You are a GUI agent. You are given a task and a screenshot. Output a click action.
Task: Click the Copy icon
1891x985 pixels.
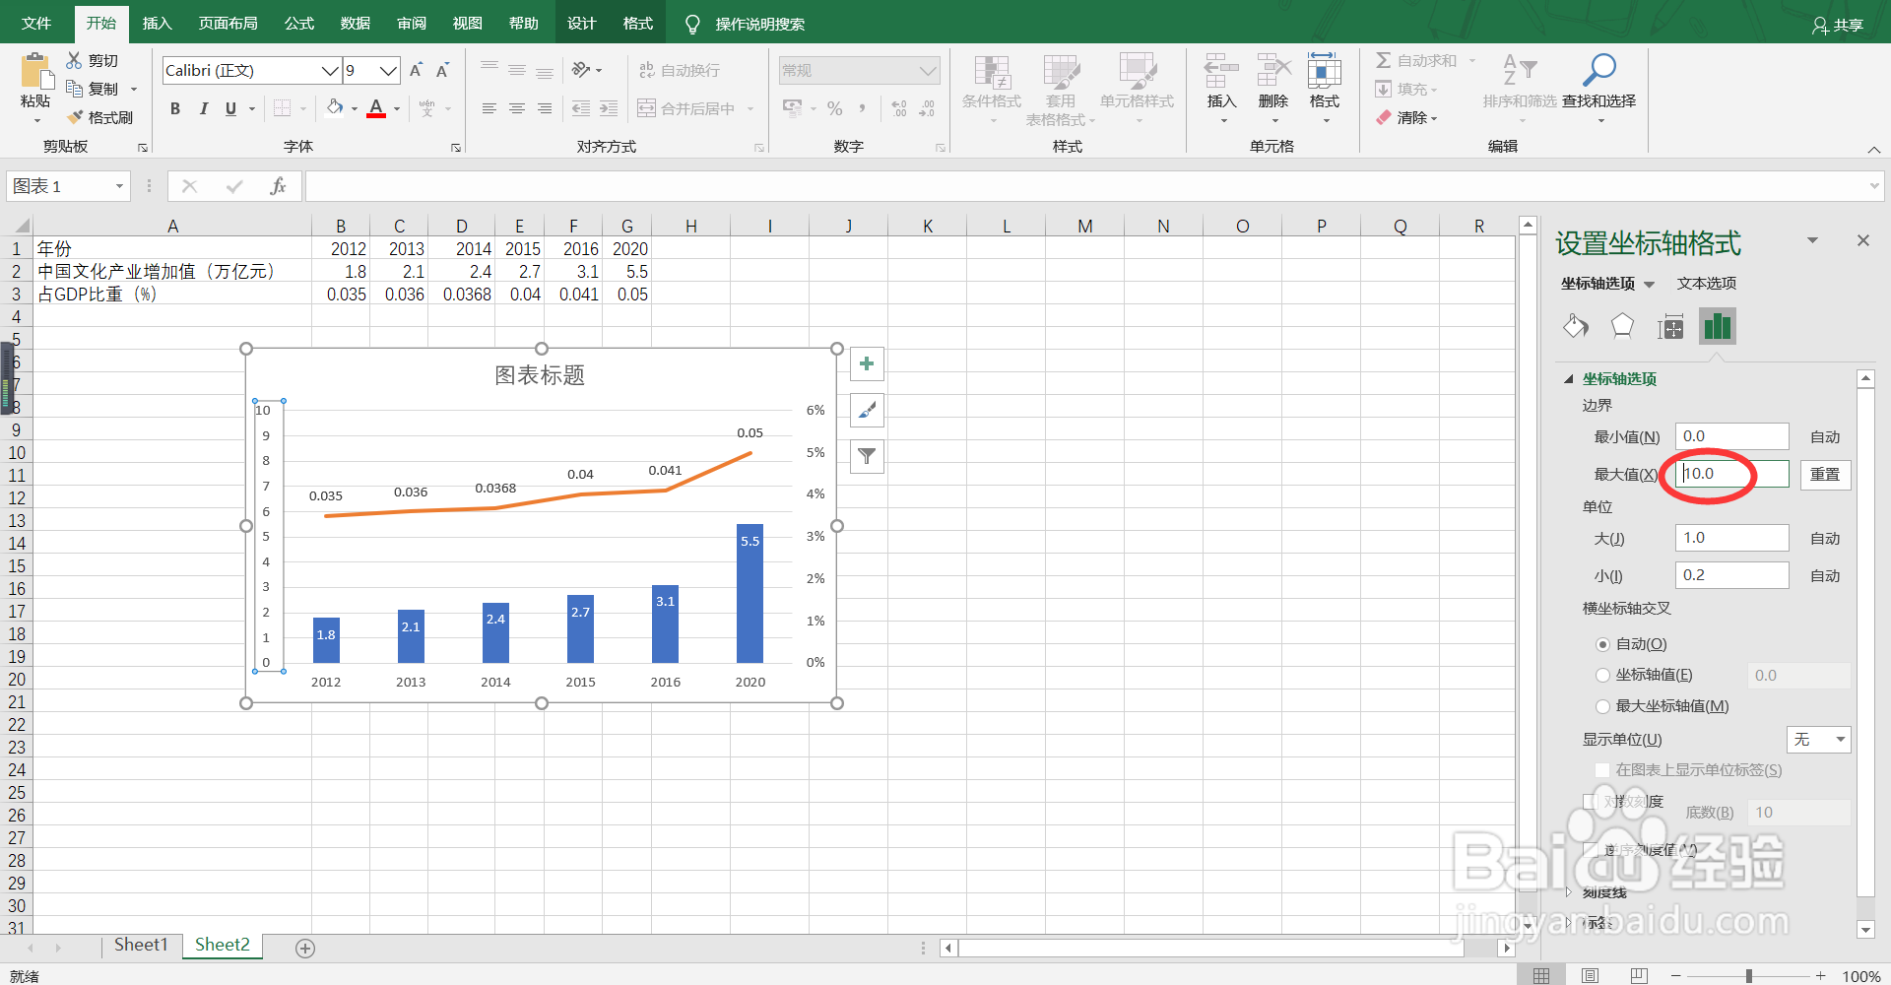75,89
